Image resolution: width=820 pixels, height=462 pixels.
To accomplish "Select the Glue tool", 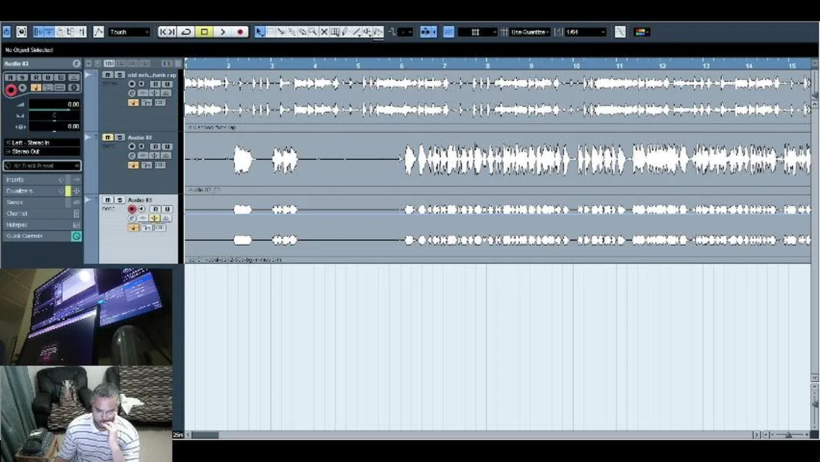I will [291, 31].
